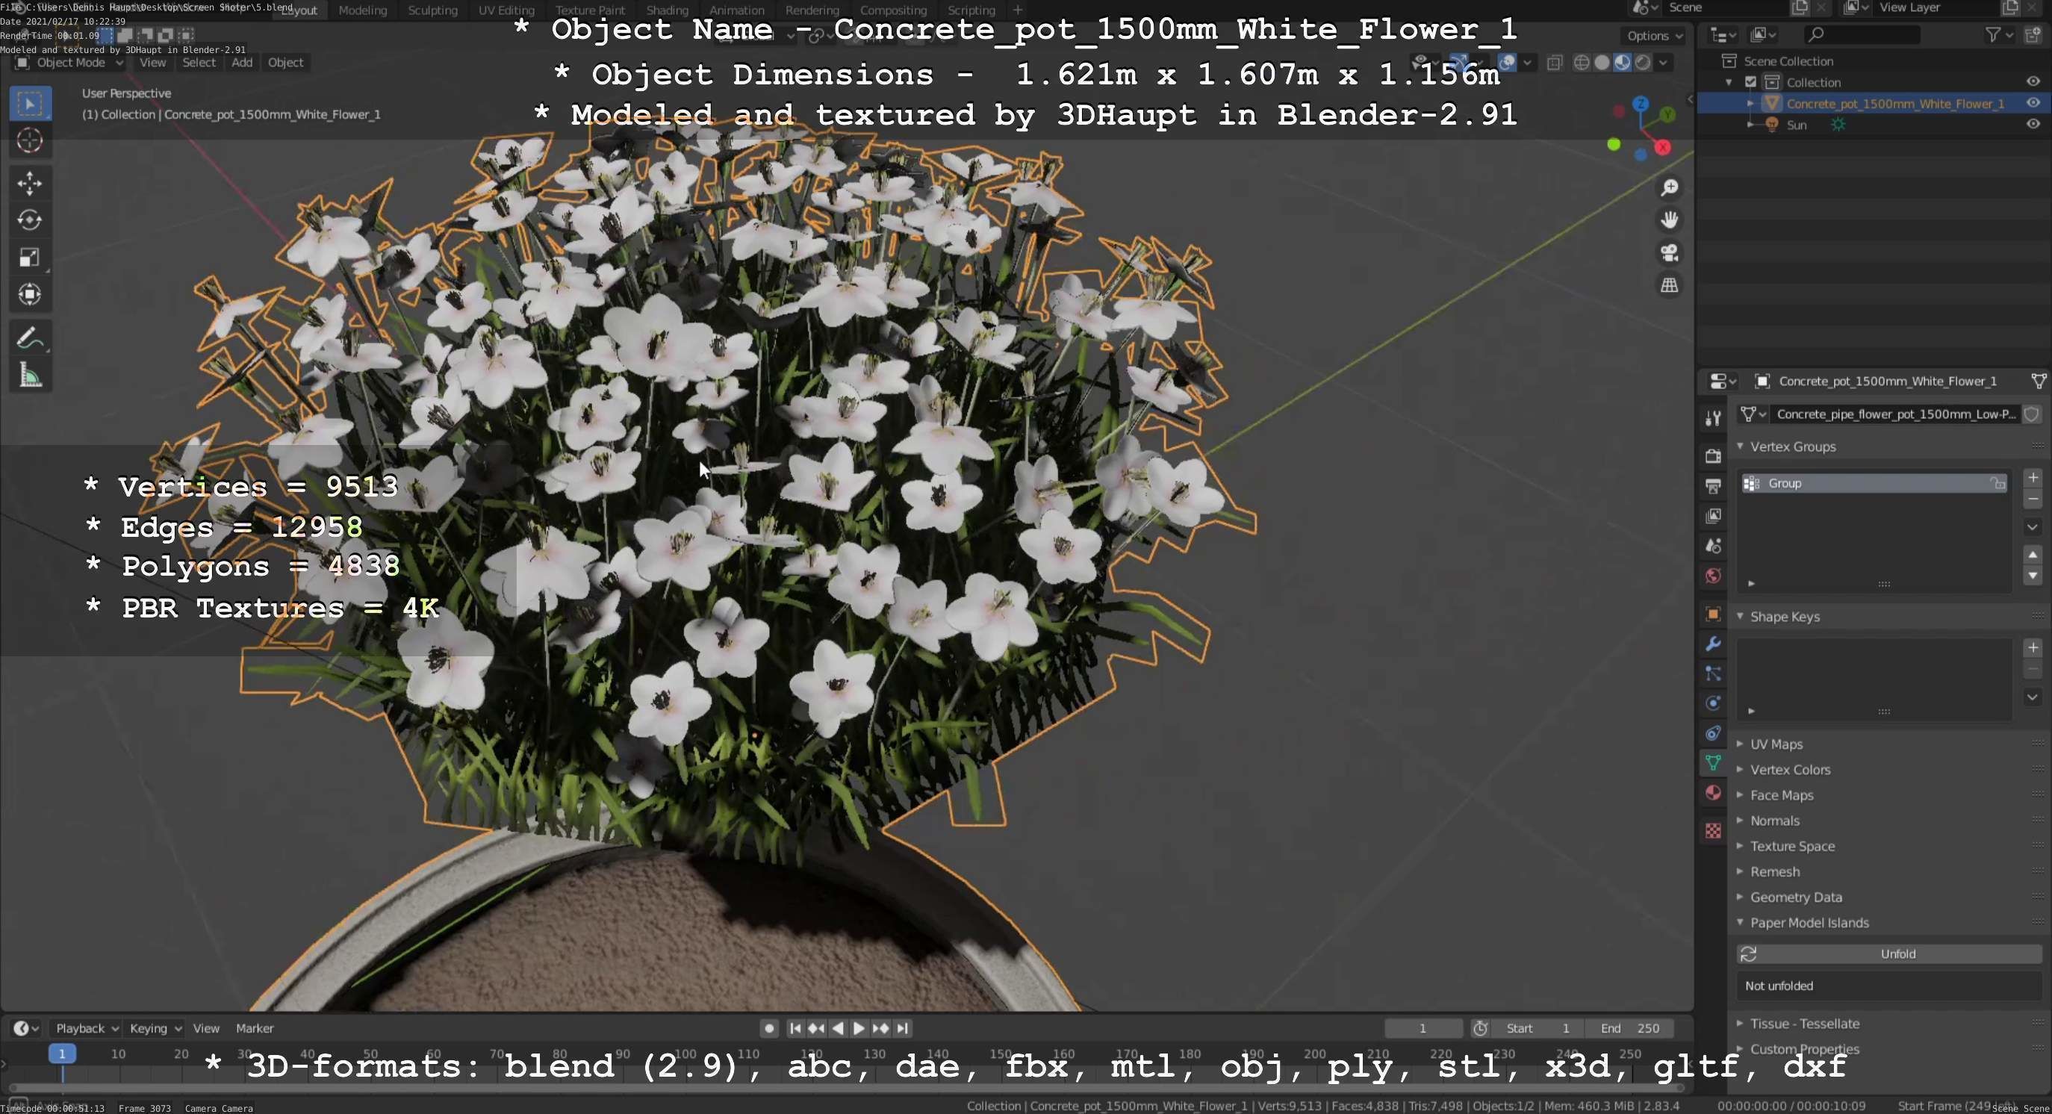This screenshot has width=2052, height=1114.
Task: Switch to rendered viewport shading
Action: point(1643,62)
